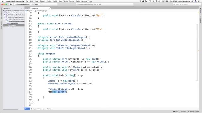This screenshot has height=113, width=202.
Task: Open the Errors pad in status bar
Action: click(176, 112)
